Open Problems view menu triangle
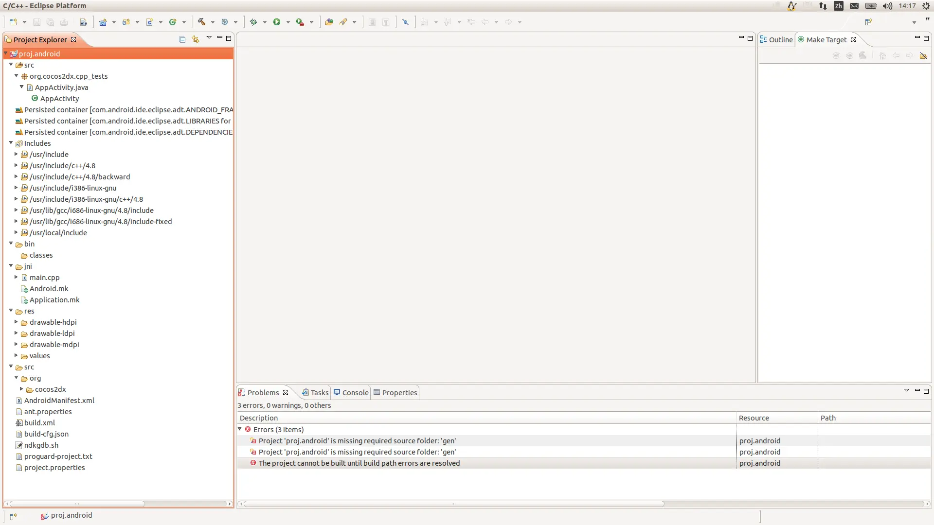934x525 pixels. 906,390
